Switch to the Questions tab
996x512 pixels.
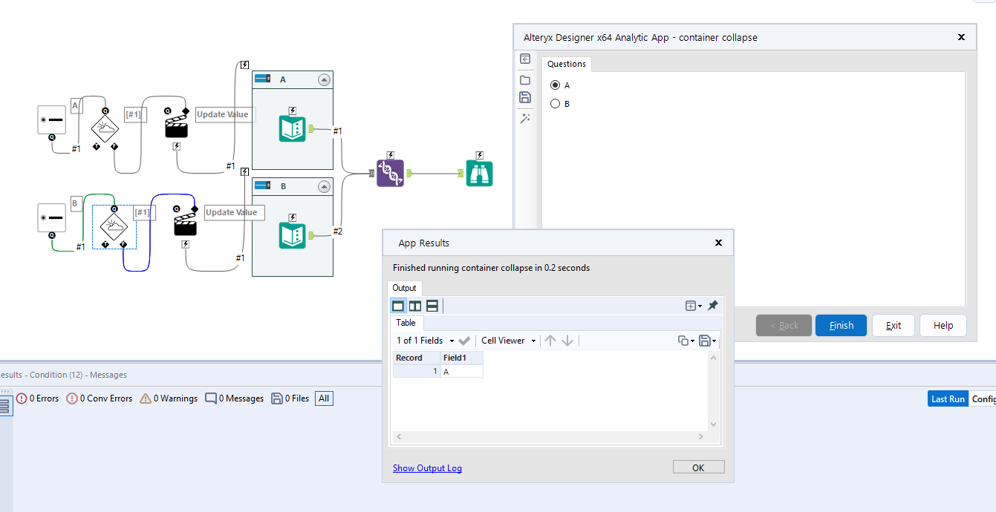(x=566, y=64)
